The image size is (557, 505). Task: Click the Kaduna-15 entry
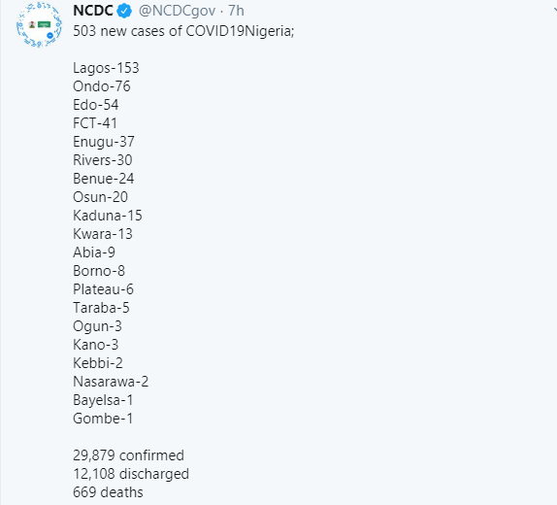coord(108,216)
